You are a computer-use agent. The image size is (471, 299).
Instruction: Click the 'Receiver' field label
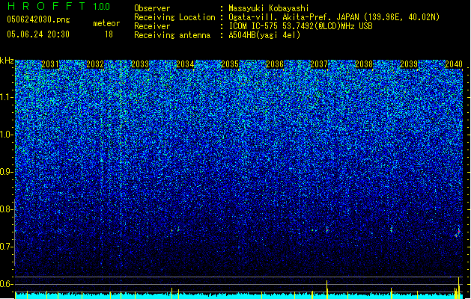click(x=152, y=26)
